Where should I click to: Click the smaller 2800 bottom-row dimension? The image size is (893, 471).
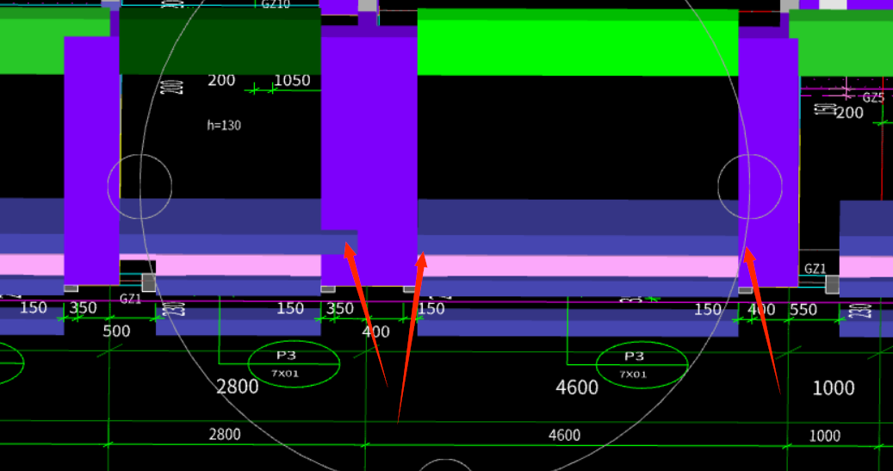click(x=225, y=435)
